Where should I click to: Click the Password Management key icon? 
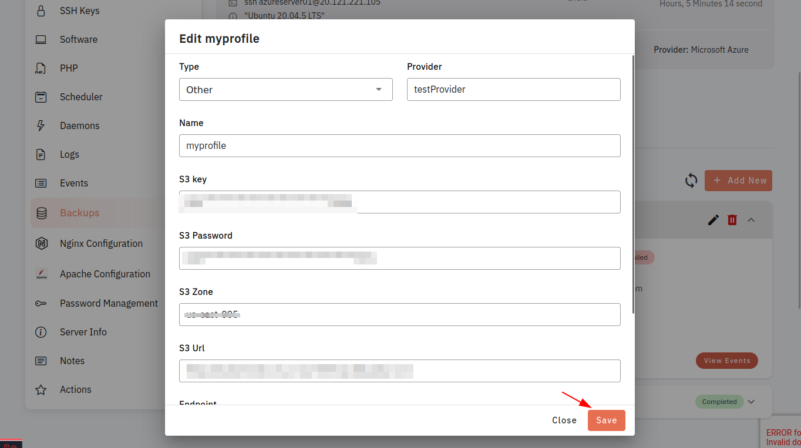(x=41, y=303)
